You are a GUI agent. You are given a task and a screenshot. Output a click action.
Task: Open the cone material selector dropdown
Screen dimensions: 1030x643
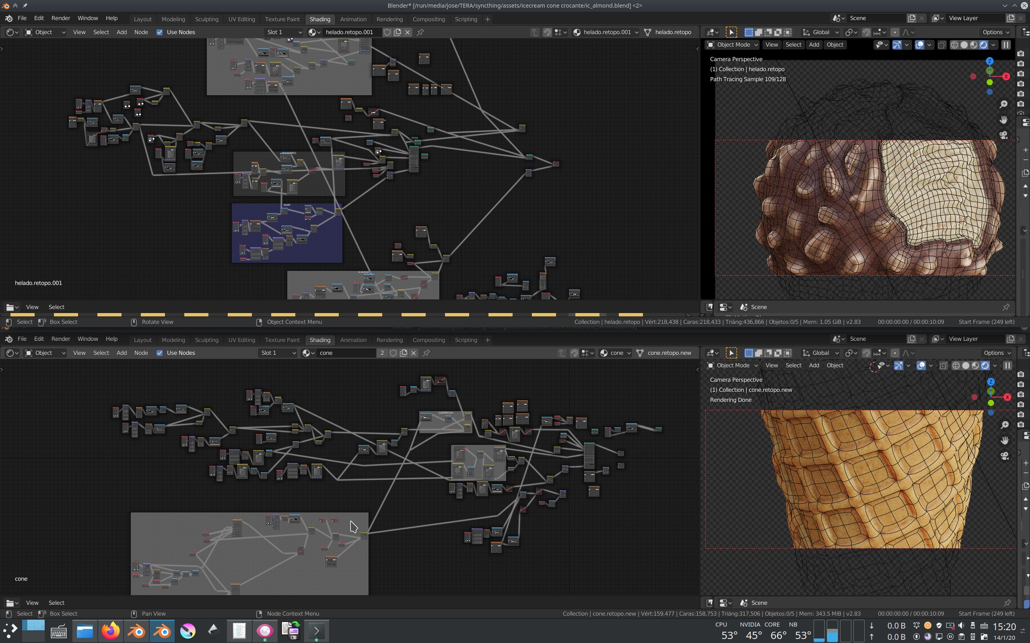click(616, 353)
